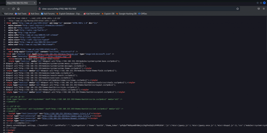Select the http://192.168.153.193/ browser tab
267x133 pixels.
coord(21,3)
